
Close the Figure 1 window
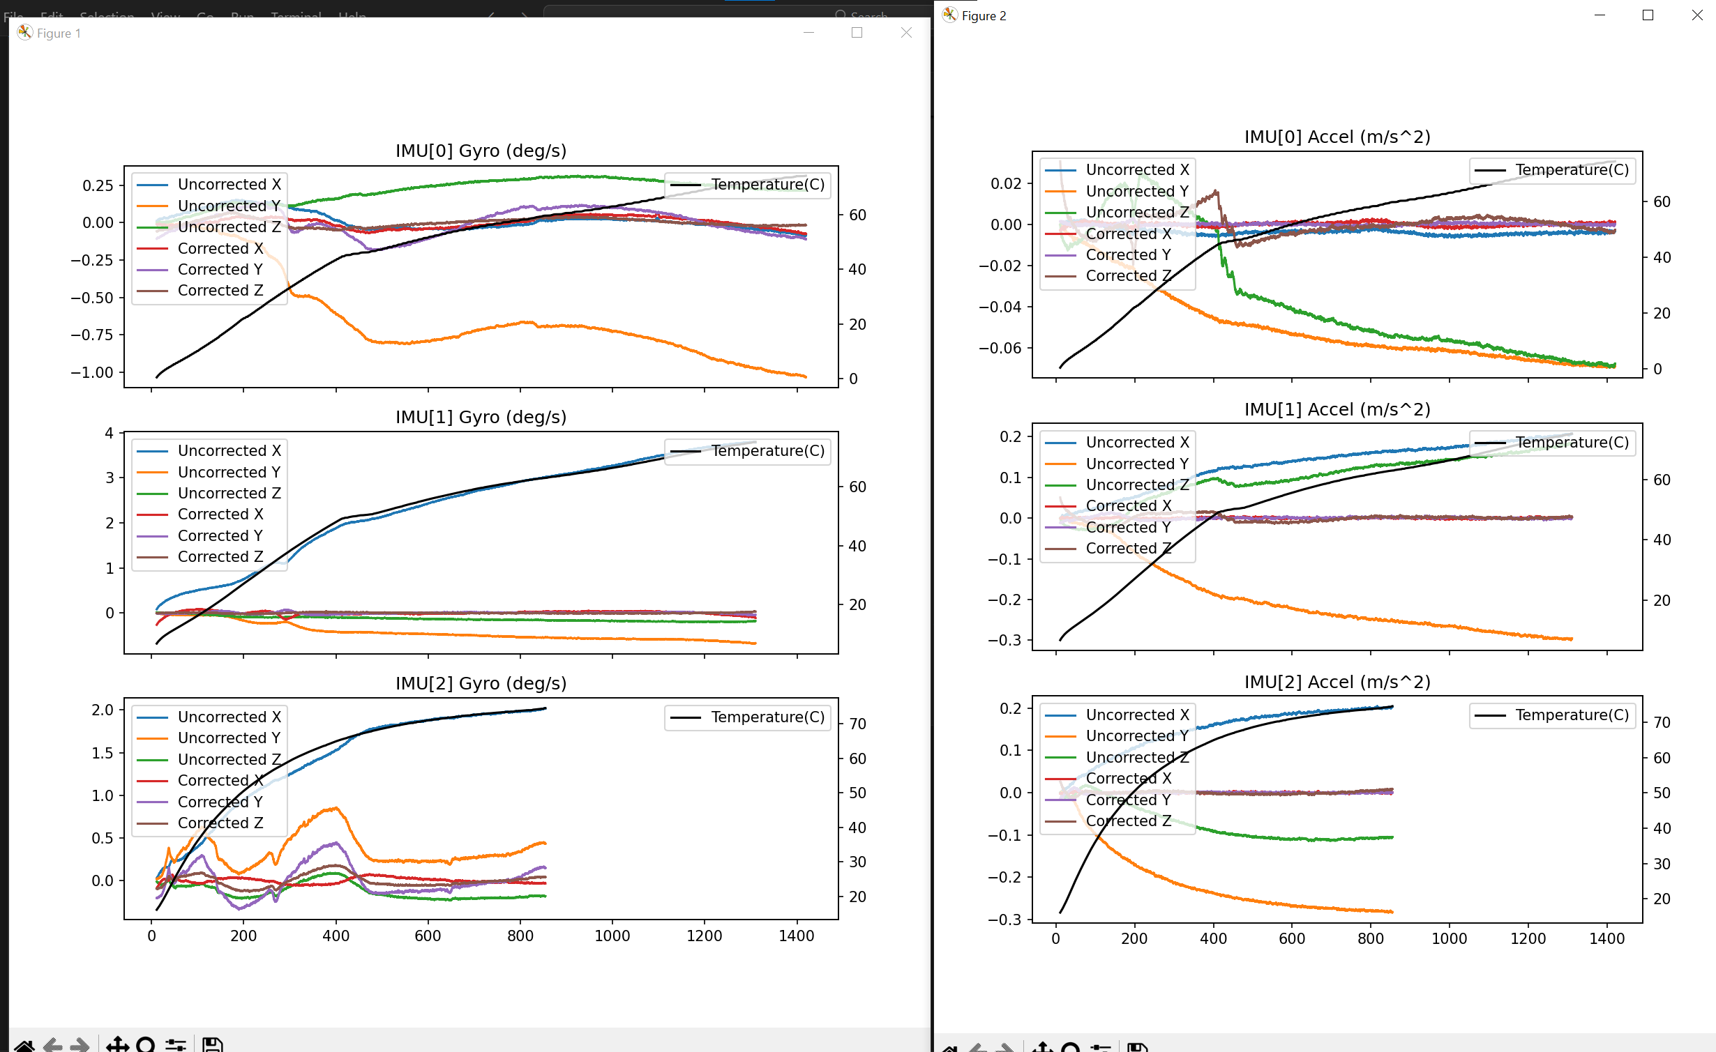pos(906,33)
